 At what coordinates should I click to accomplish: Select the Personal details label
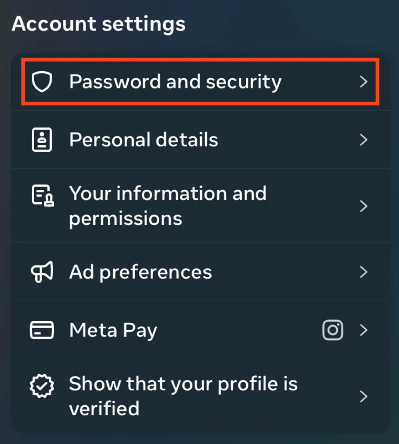pos(143,140)
